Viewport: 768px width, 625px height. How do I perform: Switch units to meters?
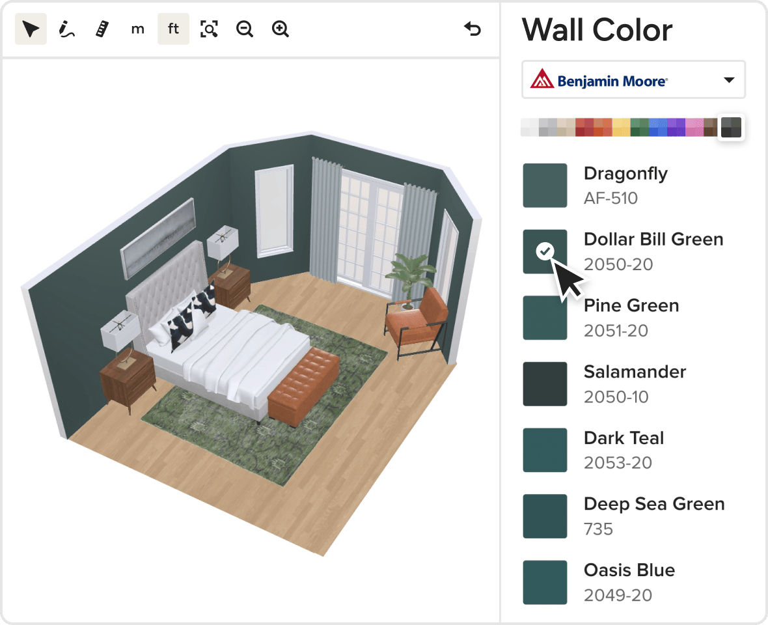click(137, 29)
